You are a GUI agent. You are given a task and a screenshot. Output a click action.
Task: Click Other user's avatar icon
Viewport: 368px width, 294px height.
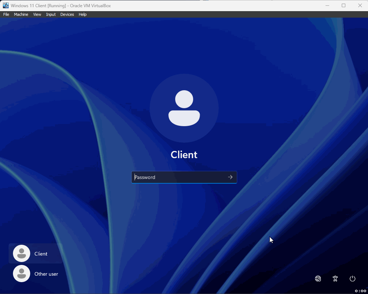coord(21,274)
